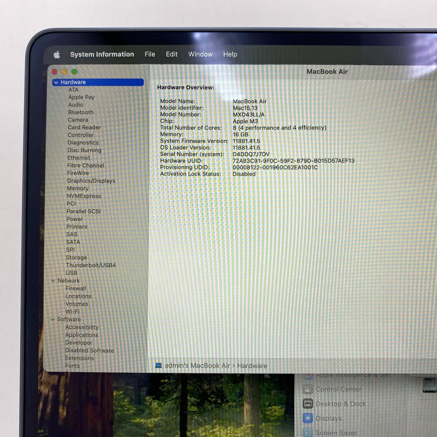Image resolution: width=437 pixels, height=437 pixels.
Task: Click the Control Center icon in System Settings
Action: coord(308,389)
